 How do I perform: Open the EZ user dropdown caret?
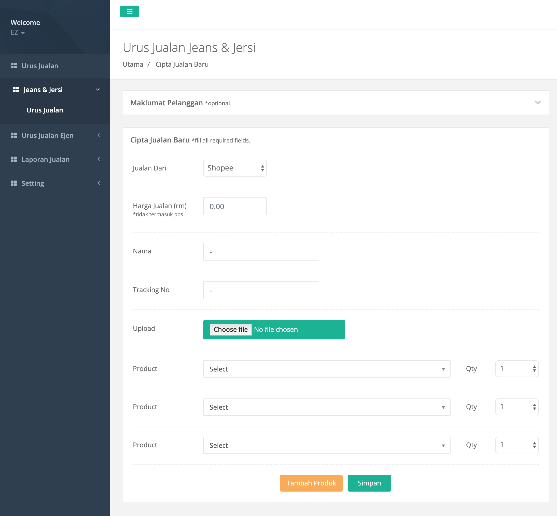click(x=23, y=33)
